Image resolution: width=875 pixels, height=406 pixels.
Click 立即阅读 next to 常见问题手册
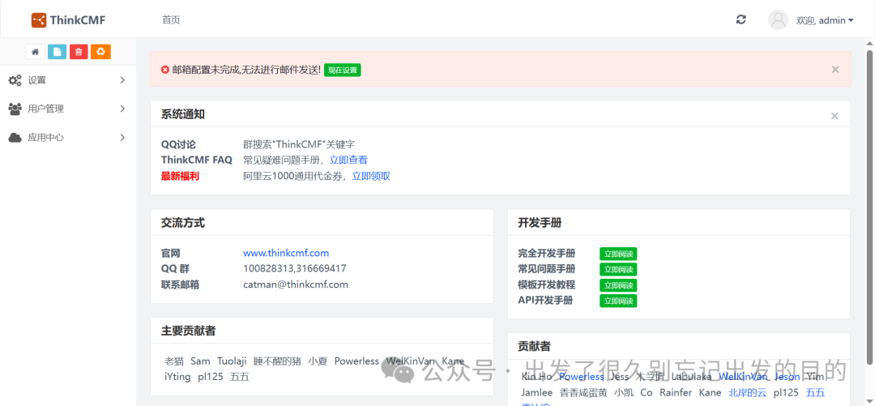click(x=618, y=269)
